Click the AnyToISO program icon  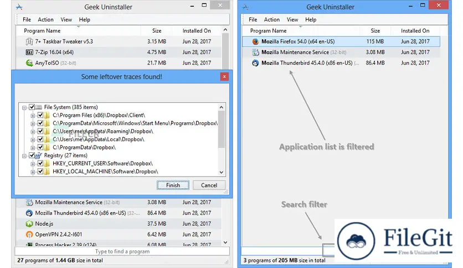pyautogui.click(x=29, y=63)
